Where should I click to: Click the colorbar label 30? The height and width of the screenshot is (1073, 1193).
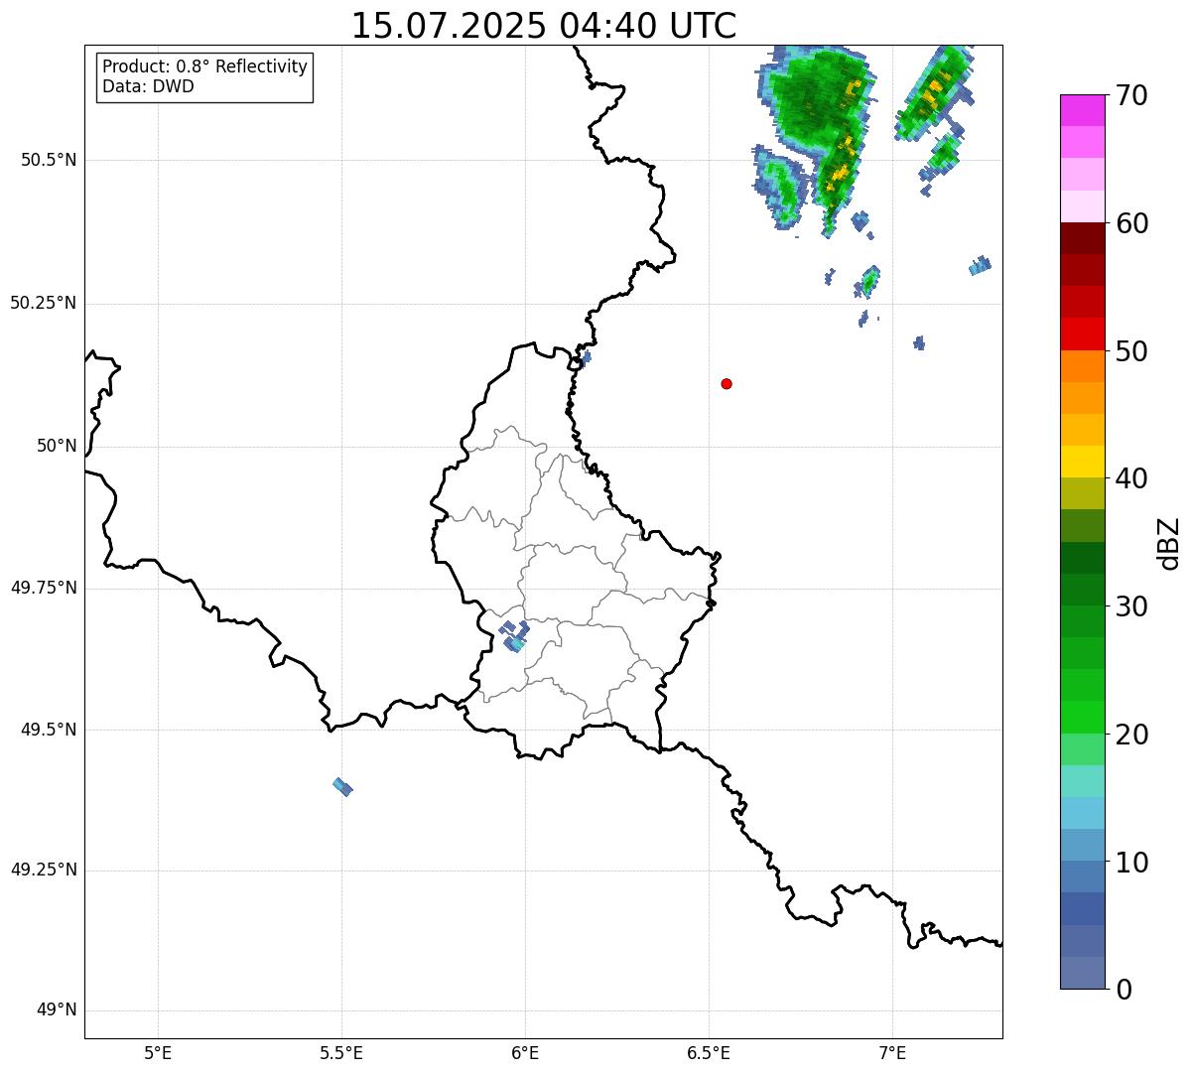tap(1131, 606)
